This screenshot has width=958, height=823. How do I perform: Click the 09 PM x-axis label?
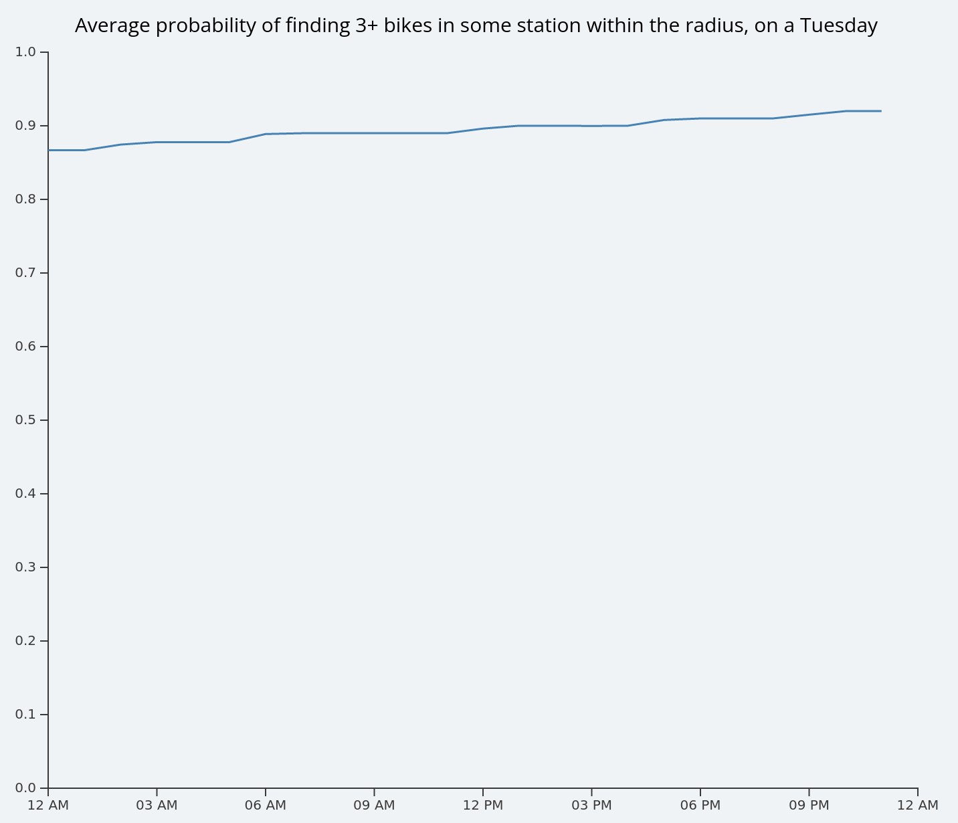(809, 805)
